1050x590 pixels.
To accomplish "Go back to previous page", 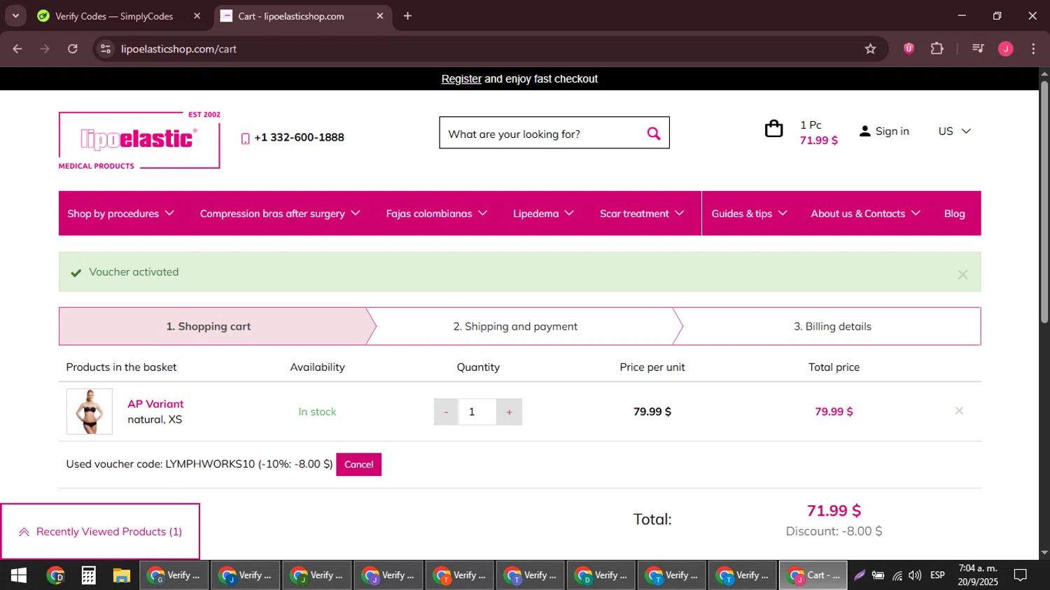I will point(17,49).
